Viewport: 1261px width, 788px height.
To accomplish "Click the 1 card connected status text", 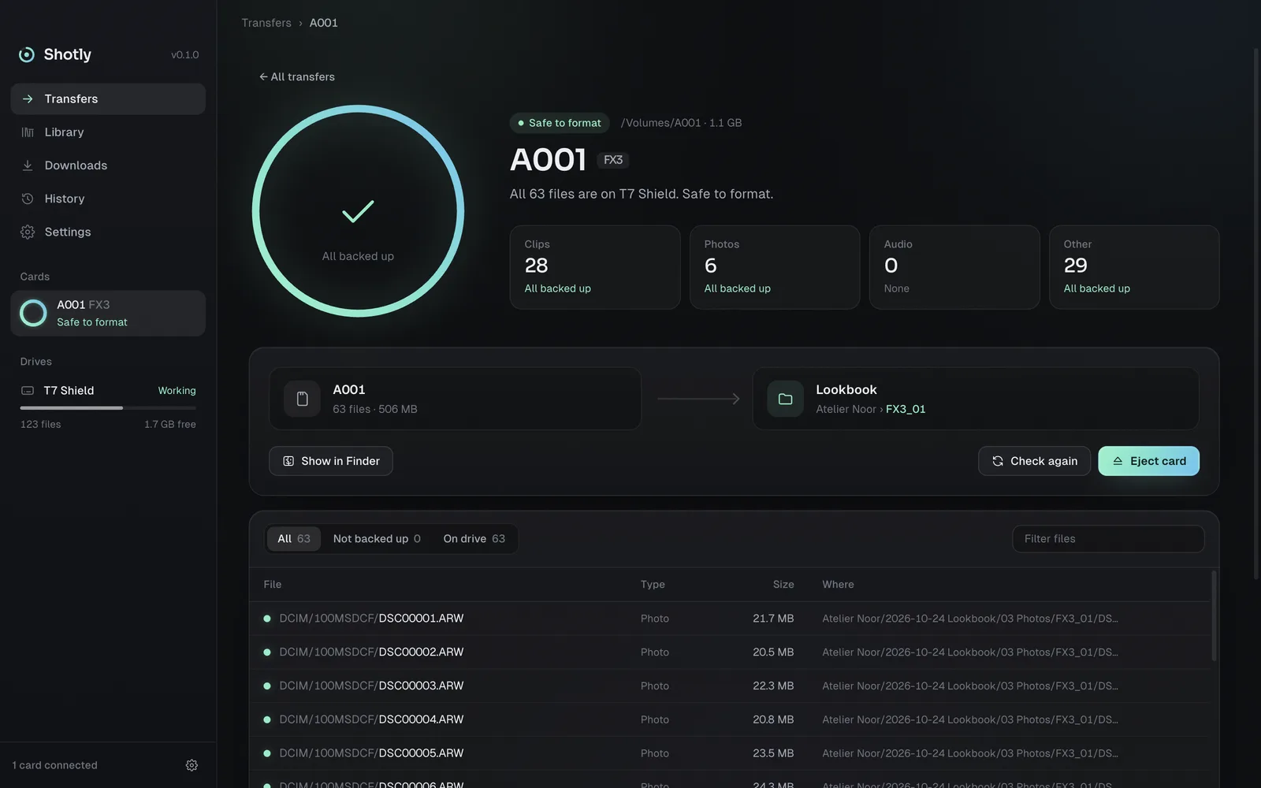I will [55, 765].
